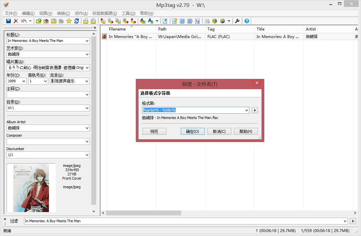The width and height of the screenshot is (361, 236).
Task: Open the 文件(F) menu
Action: coord(11,13)
